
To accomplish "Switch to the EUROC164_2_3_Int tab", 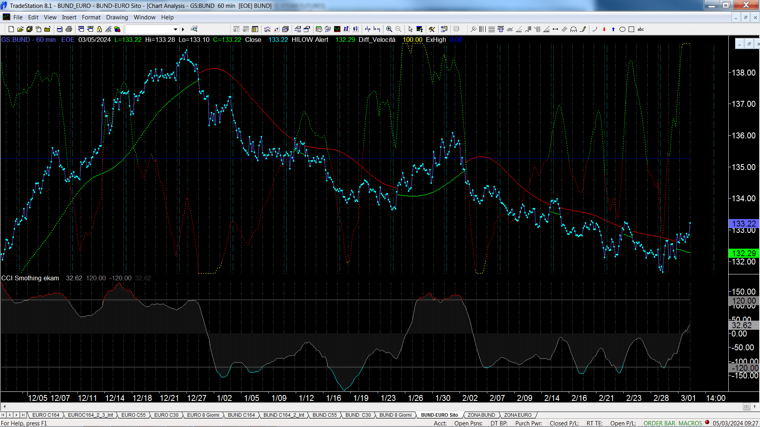I will tap(90, 415).
